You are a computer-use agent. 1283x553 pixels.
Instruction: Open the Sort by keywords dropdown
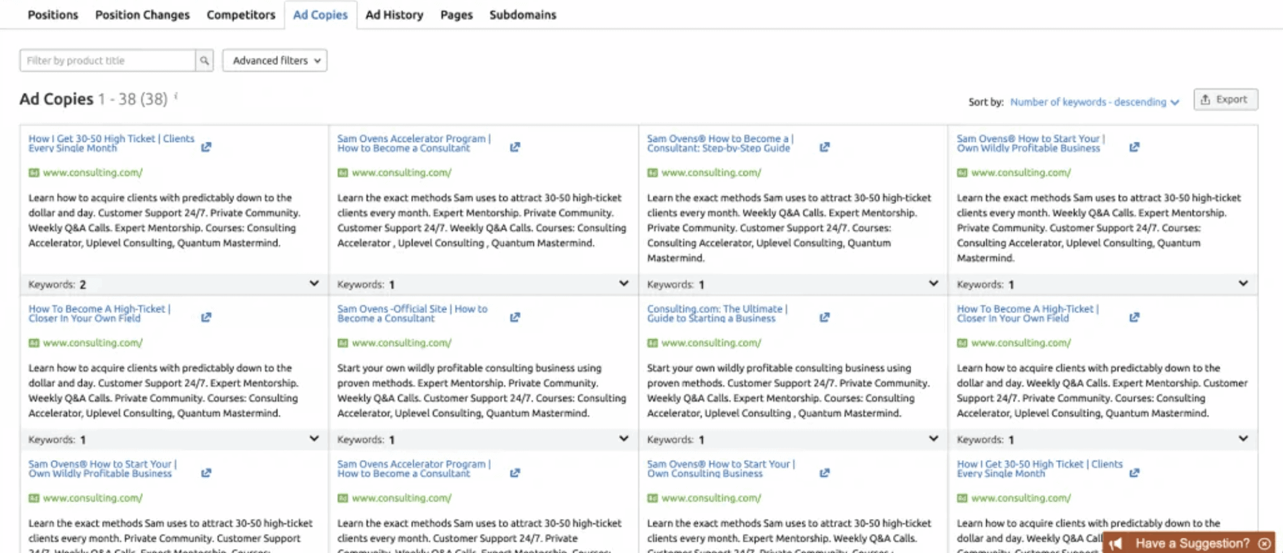click(1094, 102)
